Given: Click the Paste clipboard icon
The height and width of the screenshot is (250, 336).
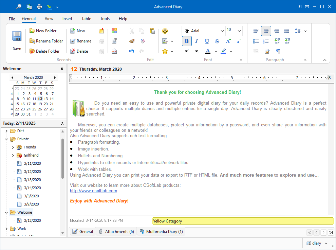Looking at the screenshot, I should click(x=152, y=31).
